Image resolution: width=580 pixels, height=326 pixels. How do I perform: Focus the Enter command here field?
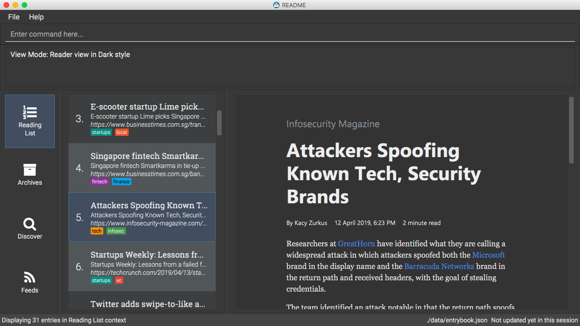[290, 34]
